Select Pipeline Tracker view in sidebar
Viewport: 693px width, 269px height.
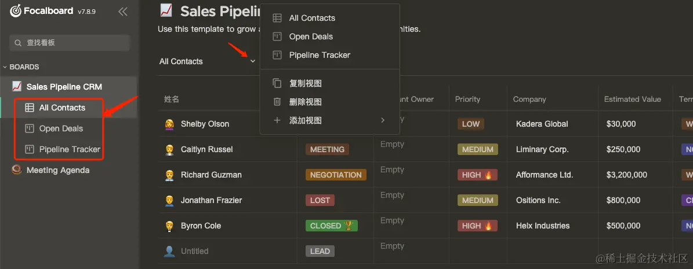tap(70, 149)
